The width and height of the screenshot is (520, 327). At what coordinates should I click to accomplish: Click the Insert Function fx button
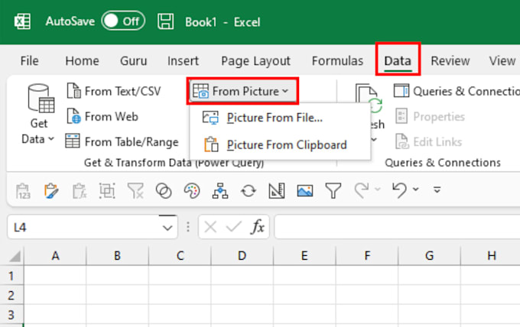pyautogui.click(x=258, y=226)
